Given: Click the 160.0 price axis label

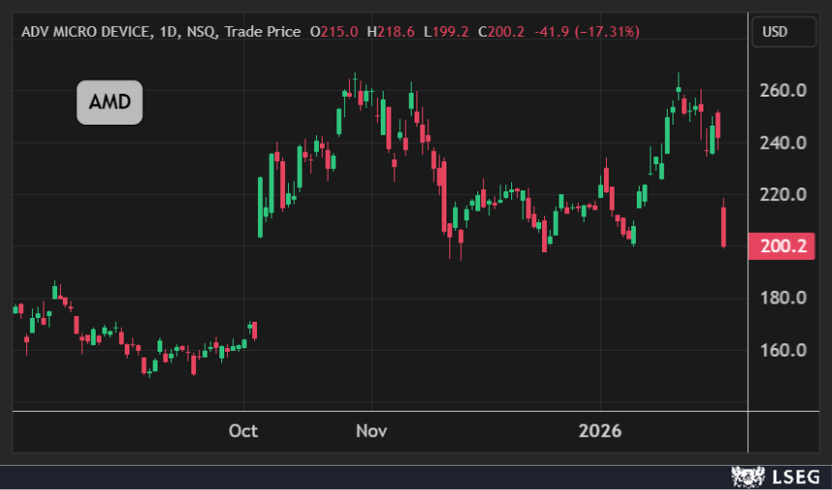Looking at the screenshot, I should 782,350.
